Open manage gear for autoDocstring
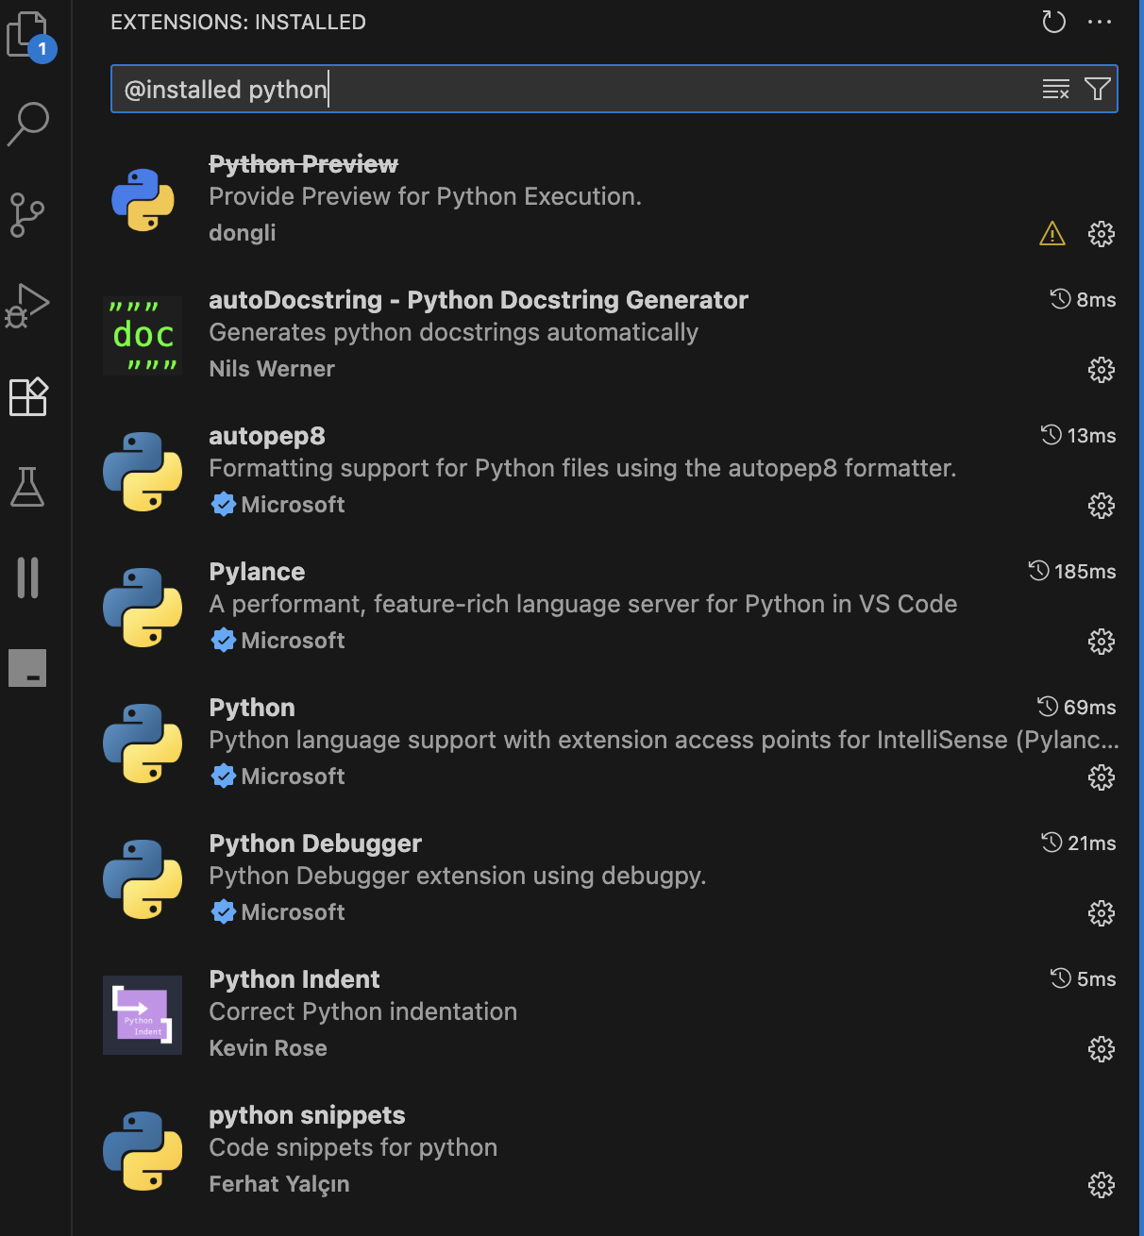 point(1102,369)
